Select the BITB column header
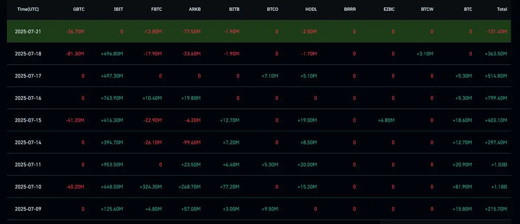This screenshot has height=224, width=520. pyautogui.click(x=234, y=9)
